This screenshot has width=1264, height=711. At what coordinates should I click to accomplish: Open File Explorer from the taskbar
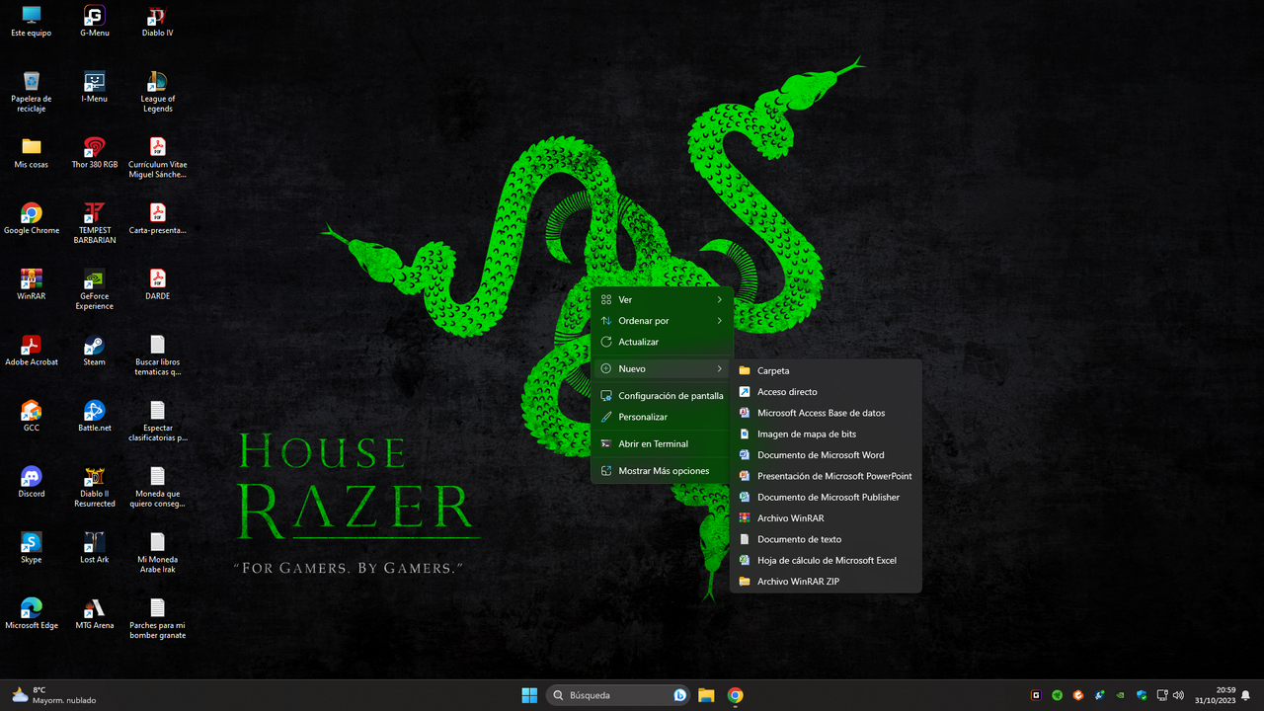point(706,695)
